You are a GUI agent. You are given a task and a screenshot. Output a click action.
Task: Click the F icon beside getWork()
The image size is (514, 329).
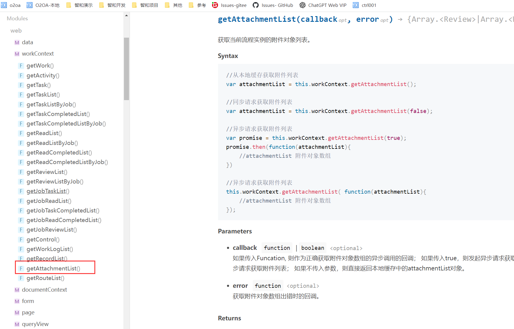(x=21, y=66)
